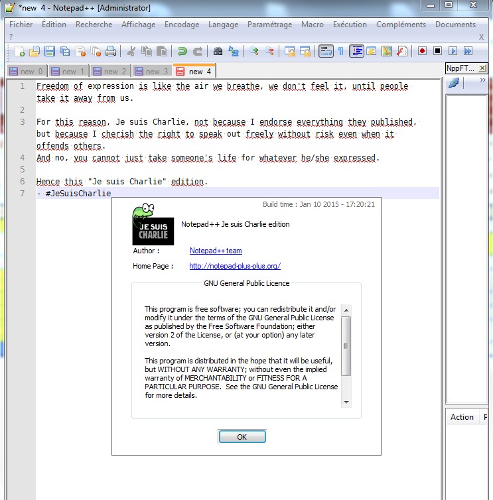
Task: Switch to the new 0 tab
Action: [27, 72]
